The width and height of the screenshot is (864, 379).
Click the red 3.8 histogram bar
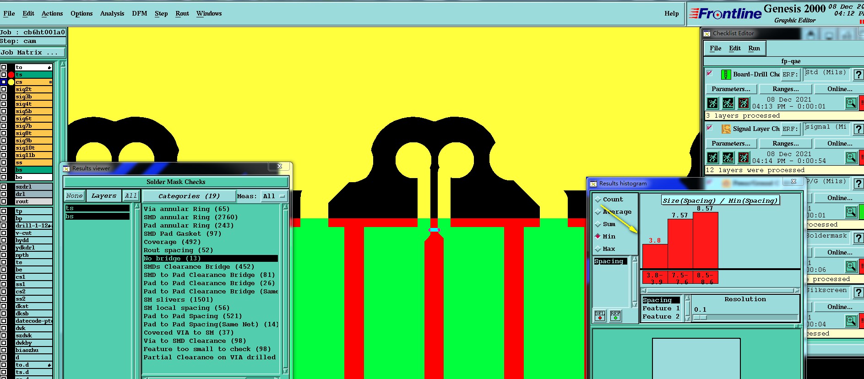[x=655, y=256]
